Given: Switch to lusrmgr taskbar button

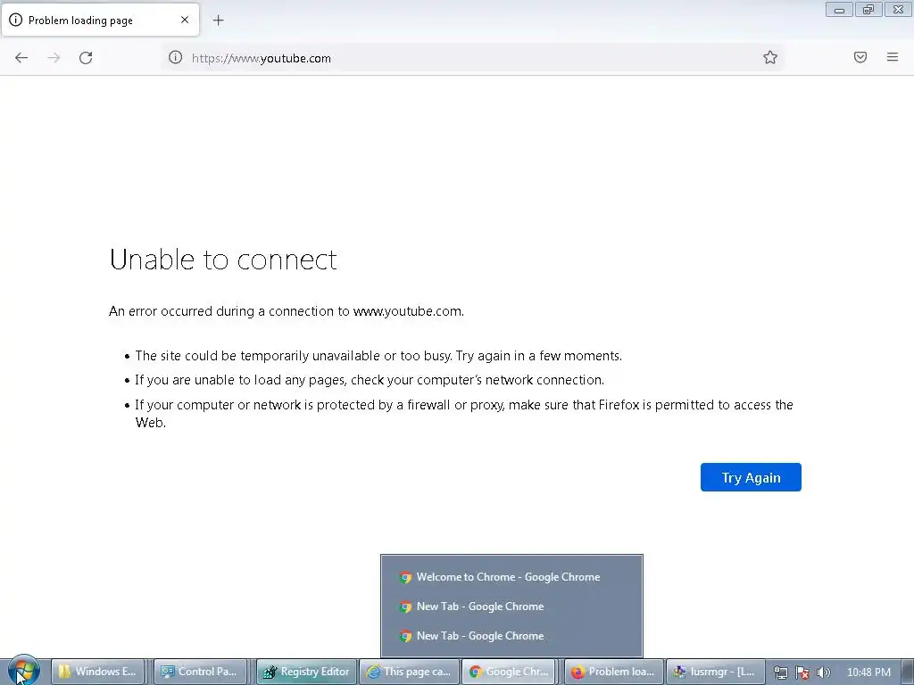Looking at the screenshot, I should click(x=714, y=672).
